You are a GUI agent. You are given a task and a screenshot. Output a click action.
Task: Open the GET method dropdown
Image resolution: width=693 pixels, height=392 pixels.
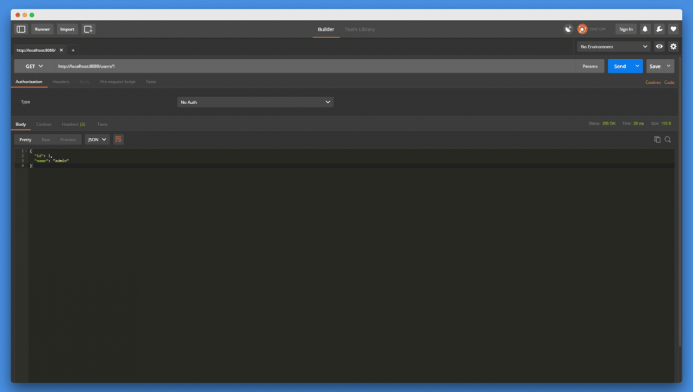pyautogui.click(x=34, y=66)
